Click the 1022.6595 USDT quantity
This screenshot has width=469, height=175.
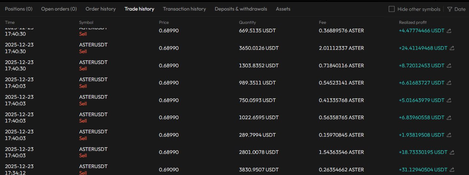pos(259,117)
